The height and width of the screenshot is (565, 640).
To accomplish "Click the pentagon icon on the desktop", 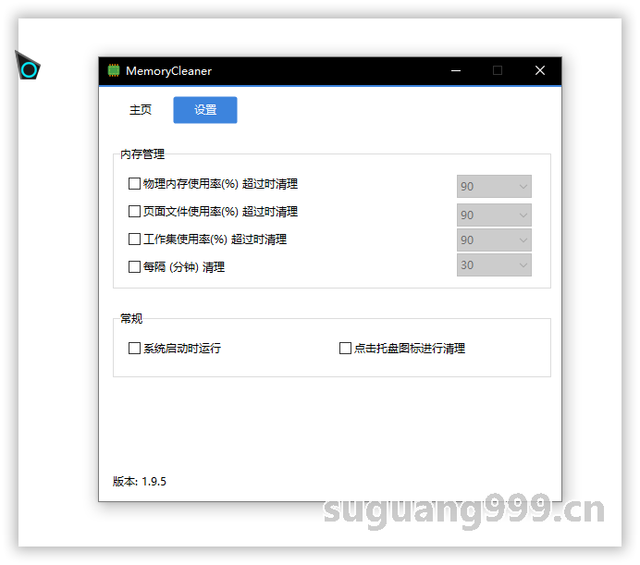I will 29,68.
